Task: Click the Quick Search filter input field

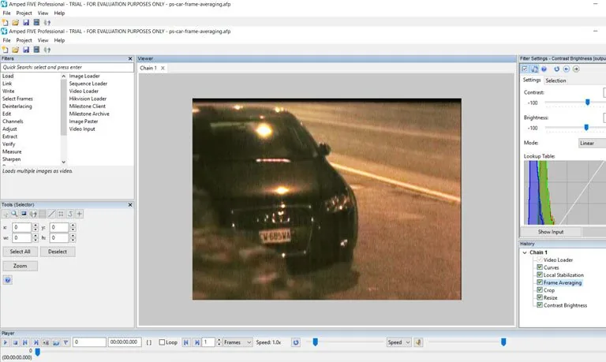Action: (67, 67)
